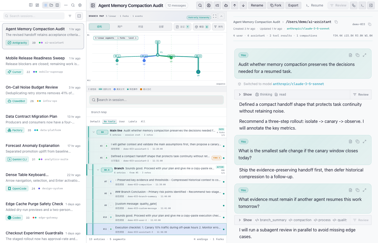
Task: Select entry #11 Execution checklist row
Action: point(156,229)
